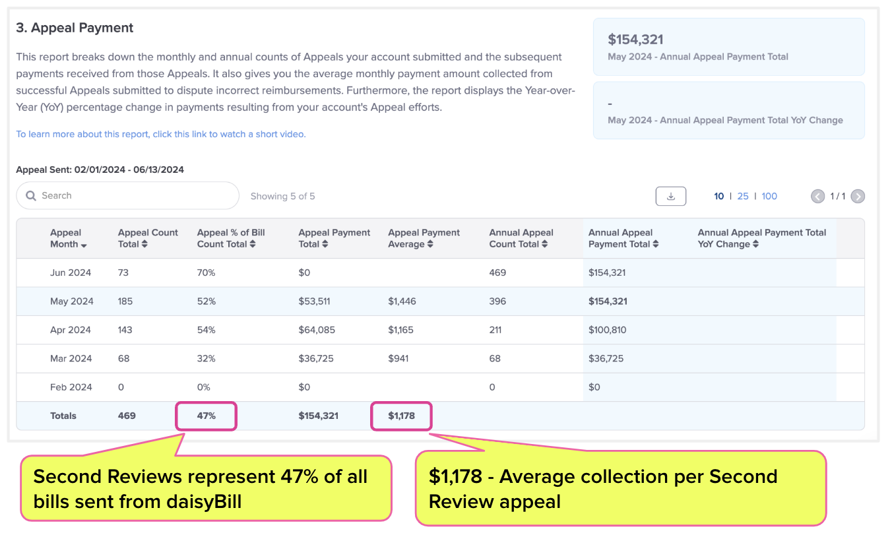Sort Annual Appeal Count Total column

point(544,244)
